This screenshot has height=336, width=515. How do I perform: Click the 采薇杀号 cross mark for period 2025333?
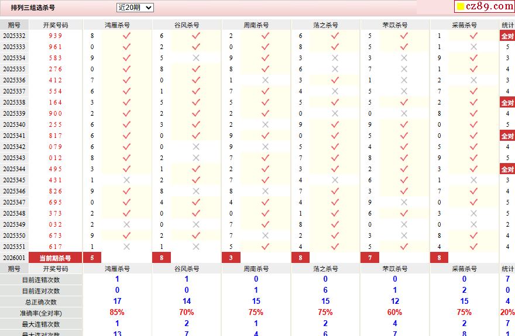[474, 47]
